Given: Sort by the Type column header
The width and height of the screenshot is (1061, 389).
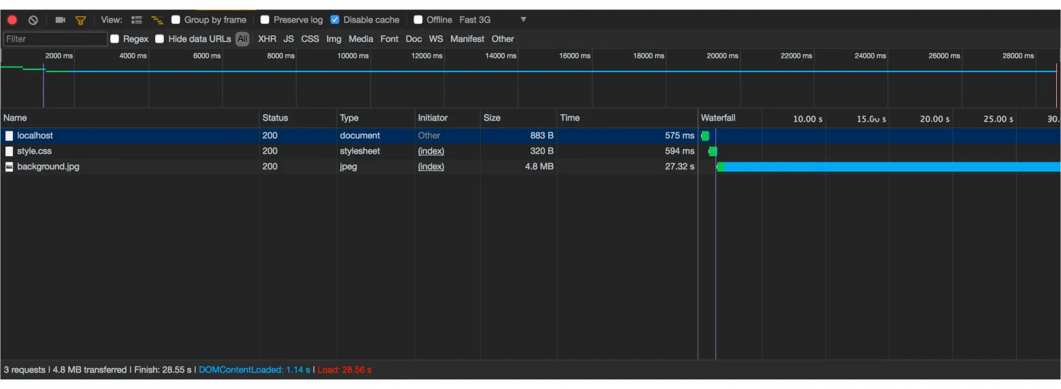Looking at the screenshot, I should [x=375, y=118].
